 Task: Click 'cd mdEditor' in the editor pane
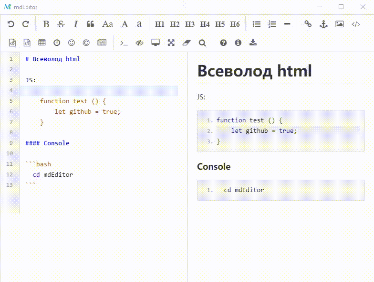(52, 175)
